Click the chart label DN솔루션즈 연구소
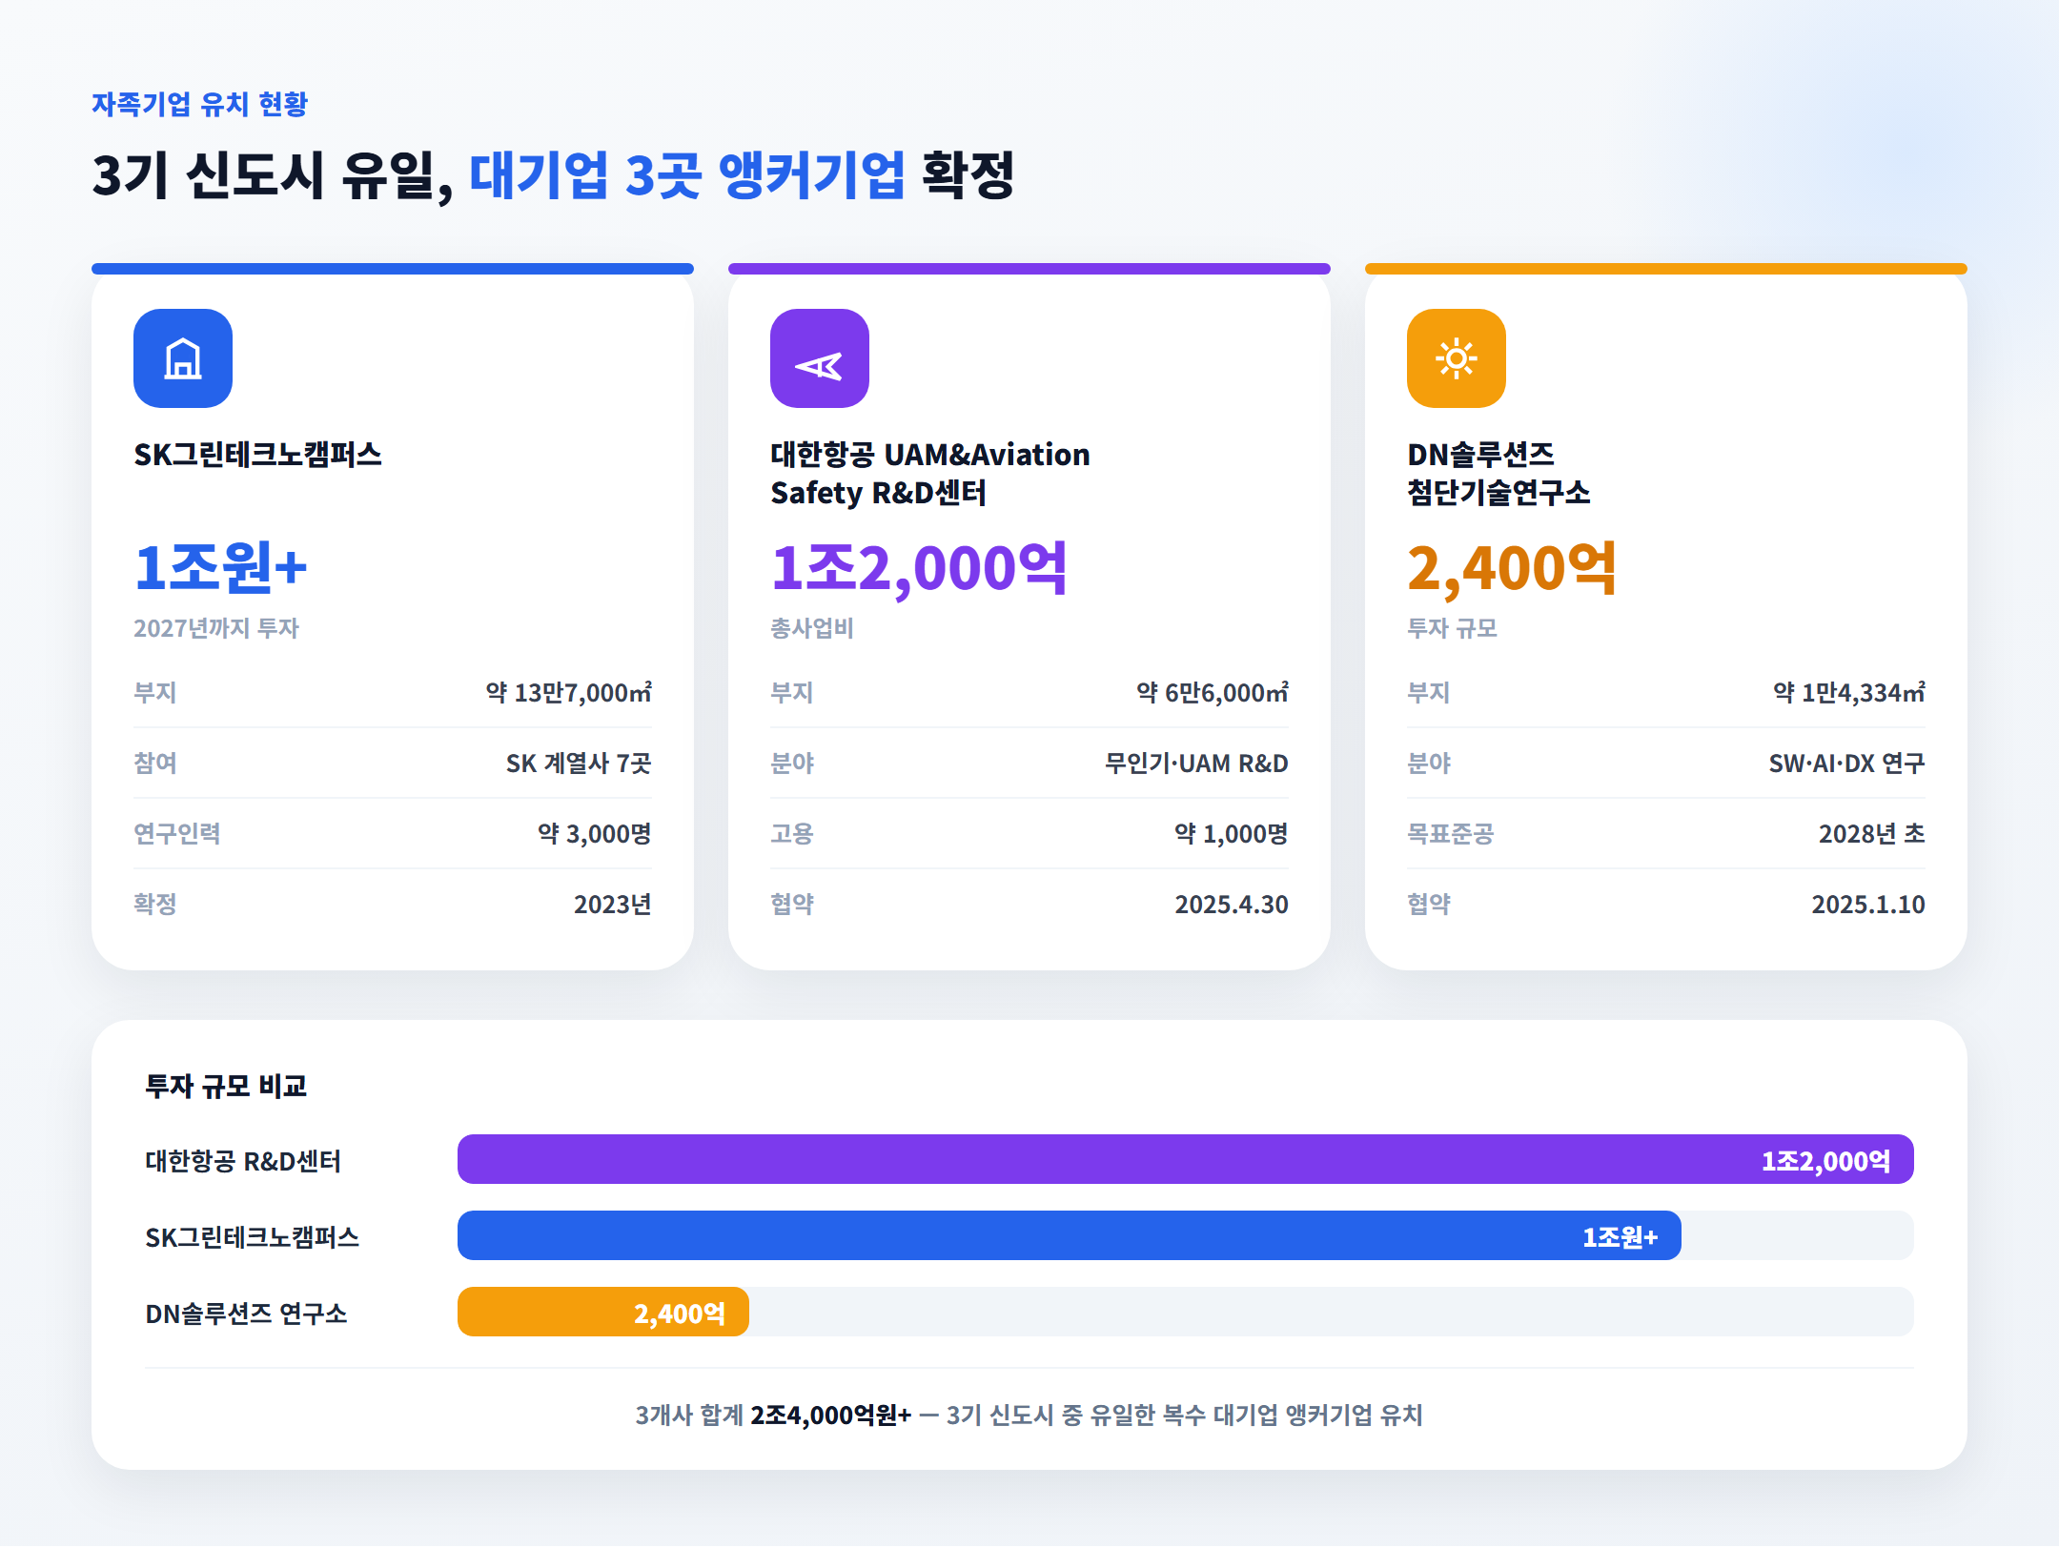The height and width of the screenshot is (1548, 2059). pyautogui.click(x=246, y=1314)
